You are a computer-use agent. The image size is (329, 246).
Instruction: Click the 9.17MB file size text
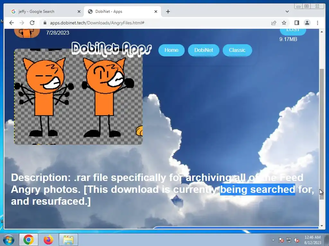pyautogui.click(x=288, y=39)
